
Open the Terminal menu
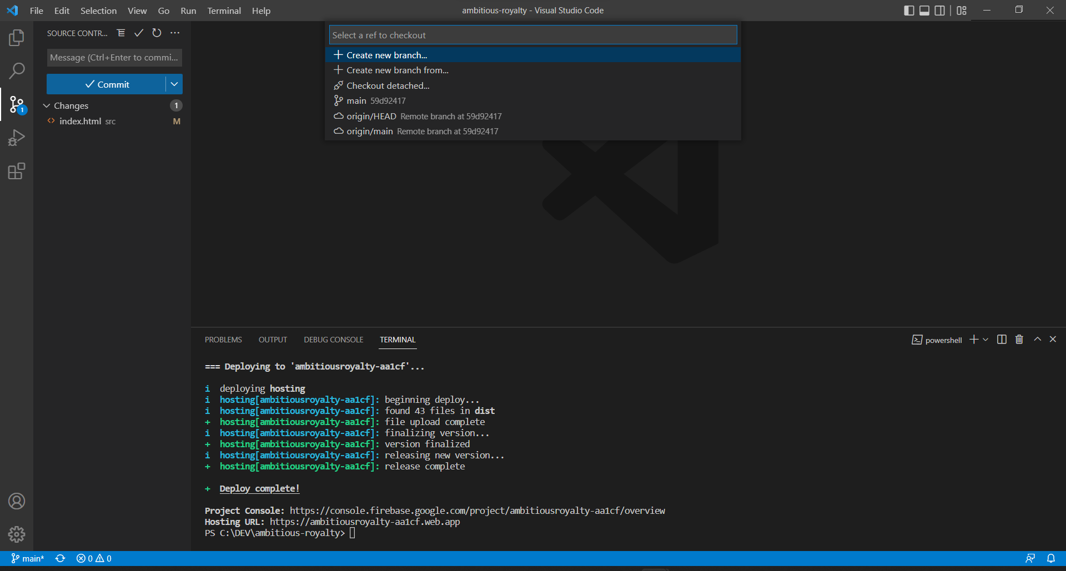pos(224,11)
